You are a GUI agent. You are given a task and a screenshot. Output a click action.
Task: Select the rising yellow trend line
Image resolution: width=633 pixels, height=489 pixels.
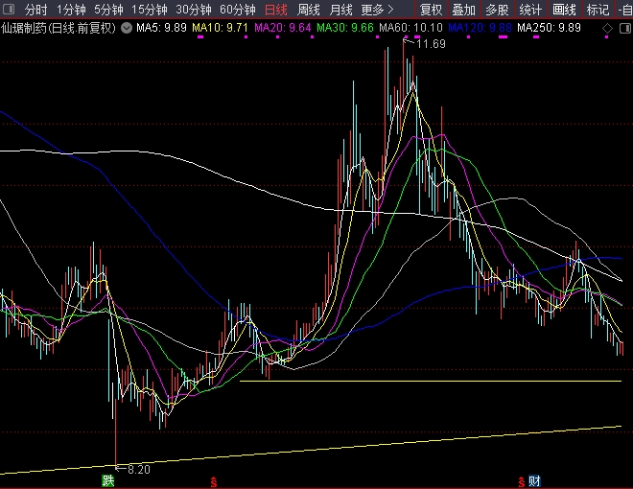(x=311, y=450)
